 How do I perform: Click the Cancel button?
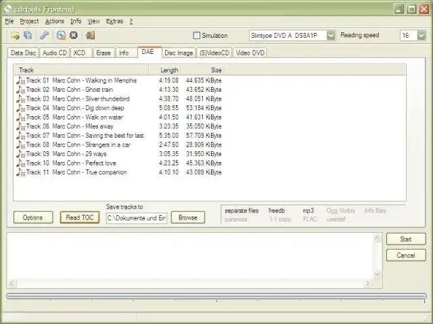tap(406, 255)
